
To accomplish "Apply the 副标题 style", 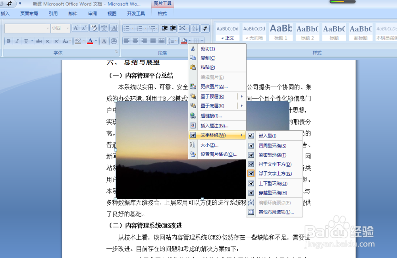I will (x=360, y=32).
